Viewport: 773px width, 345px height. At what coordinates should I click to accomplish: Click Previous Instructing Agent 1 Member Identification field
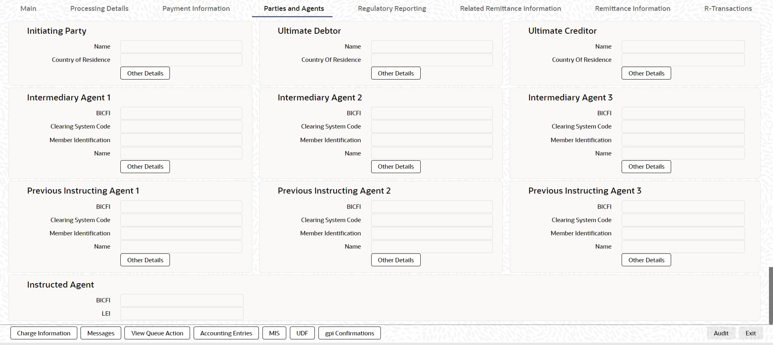pos(181,233)
